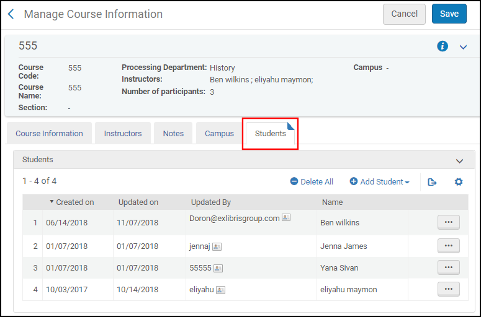481x317 pixels.
Task: Open row actions menu for Jenna James
Action: 448,246
